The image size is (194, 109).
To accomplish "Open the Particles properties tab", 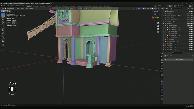I will pos(162,84).
